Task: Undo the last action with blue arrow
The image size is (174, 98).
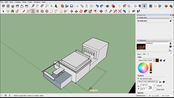Action: coord(97,6)
